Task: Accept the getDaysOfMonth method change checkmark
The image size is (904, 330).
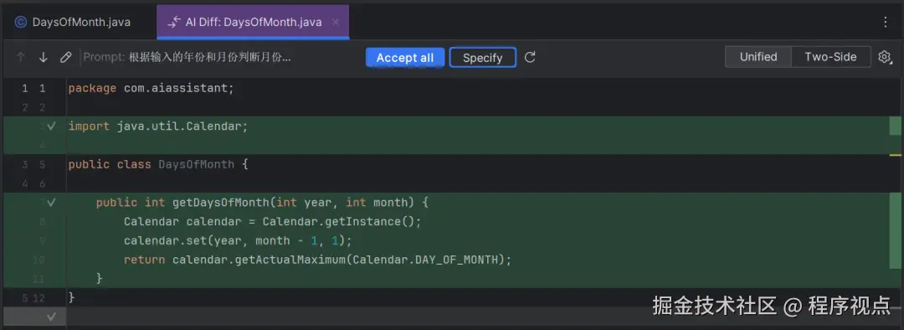Action: point(51,203)
